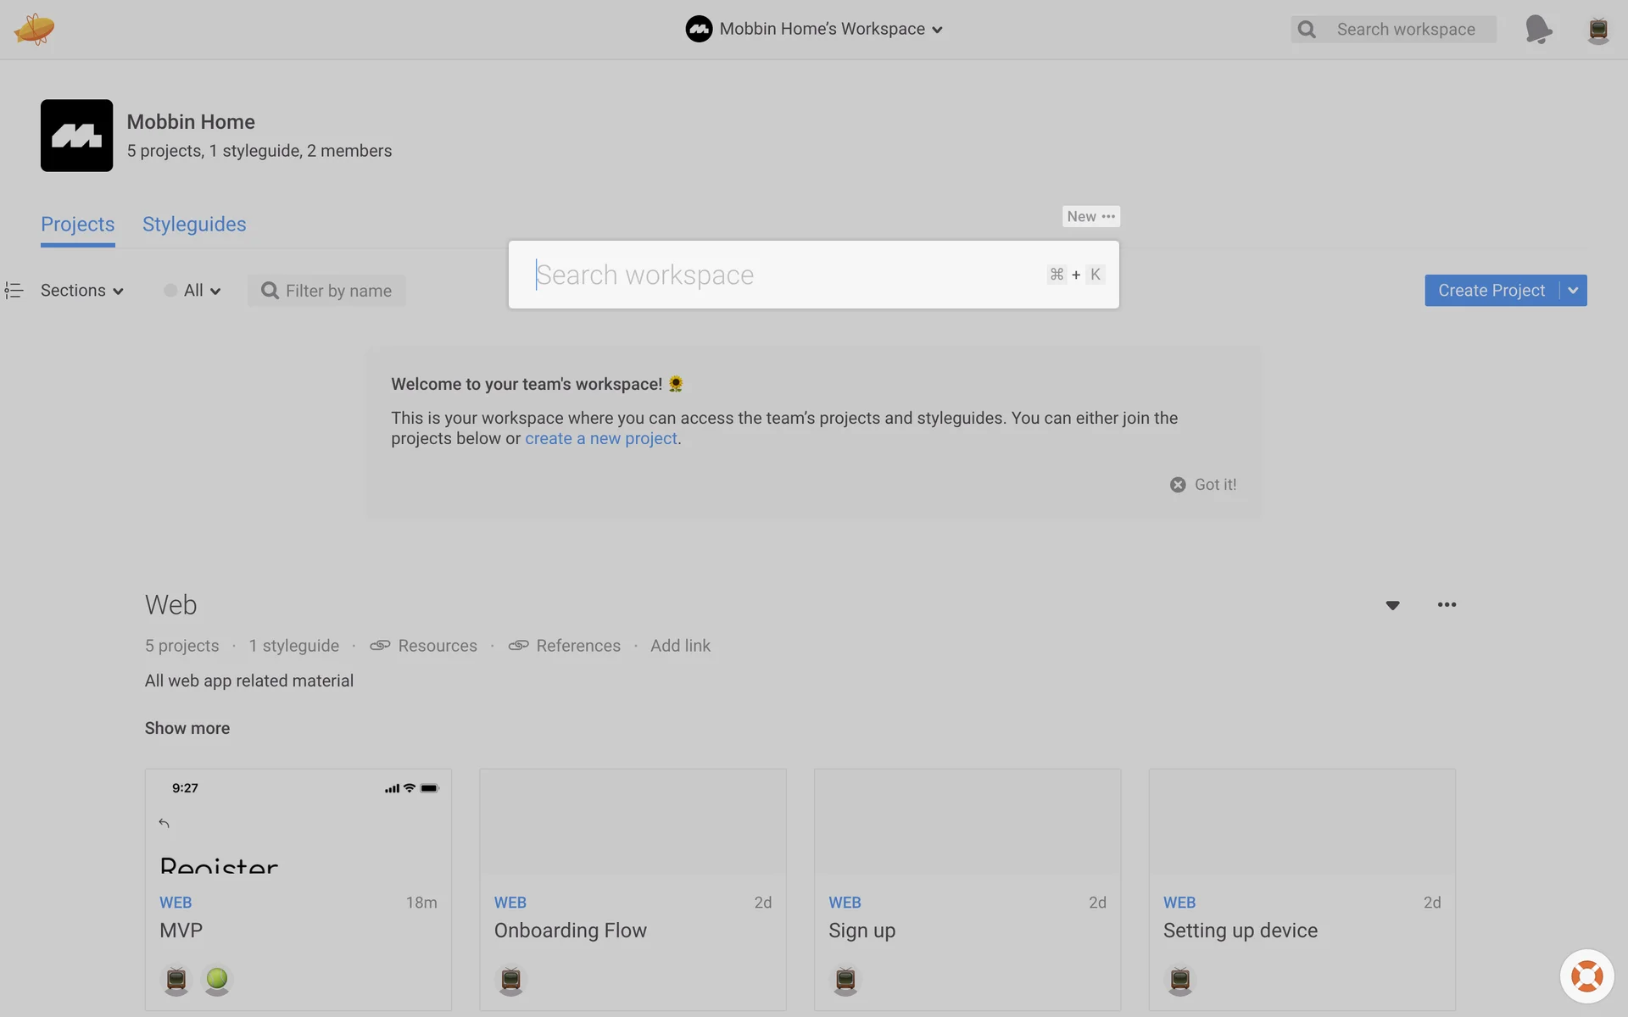The width and height of the screenshot is (1628, 1017).
Task: Follow the create a new project link
Action: tap(600, 439)
